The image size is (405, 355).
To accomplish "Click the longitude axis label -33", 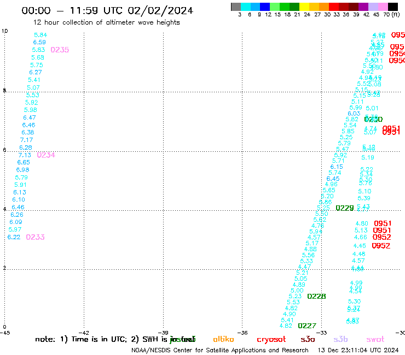I will (321, 333).
